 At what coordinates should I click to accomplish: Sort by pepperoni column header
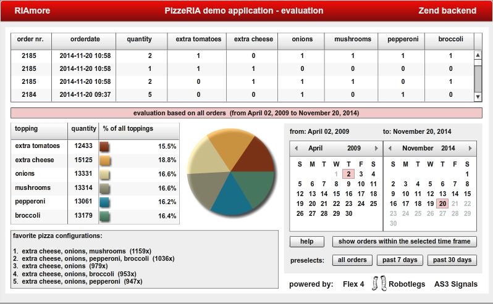(x=401, y=41)
